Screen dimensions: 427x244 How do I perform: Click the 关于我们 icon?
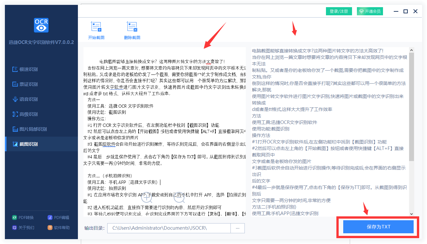point(14,228)
